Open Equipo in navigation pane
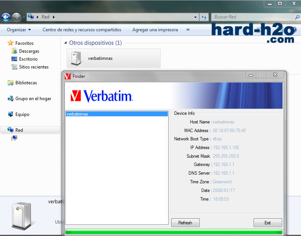Screen dimensions: 301x236 coord(22,114)
